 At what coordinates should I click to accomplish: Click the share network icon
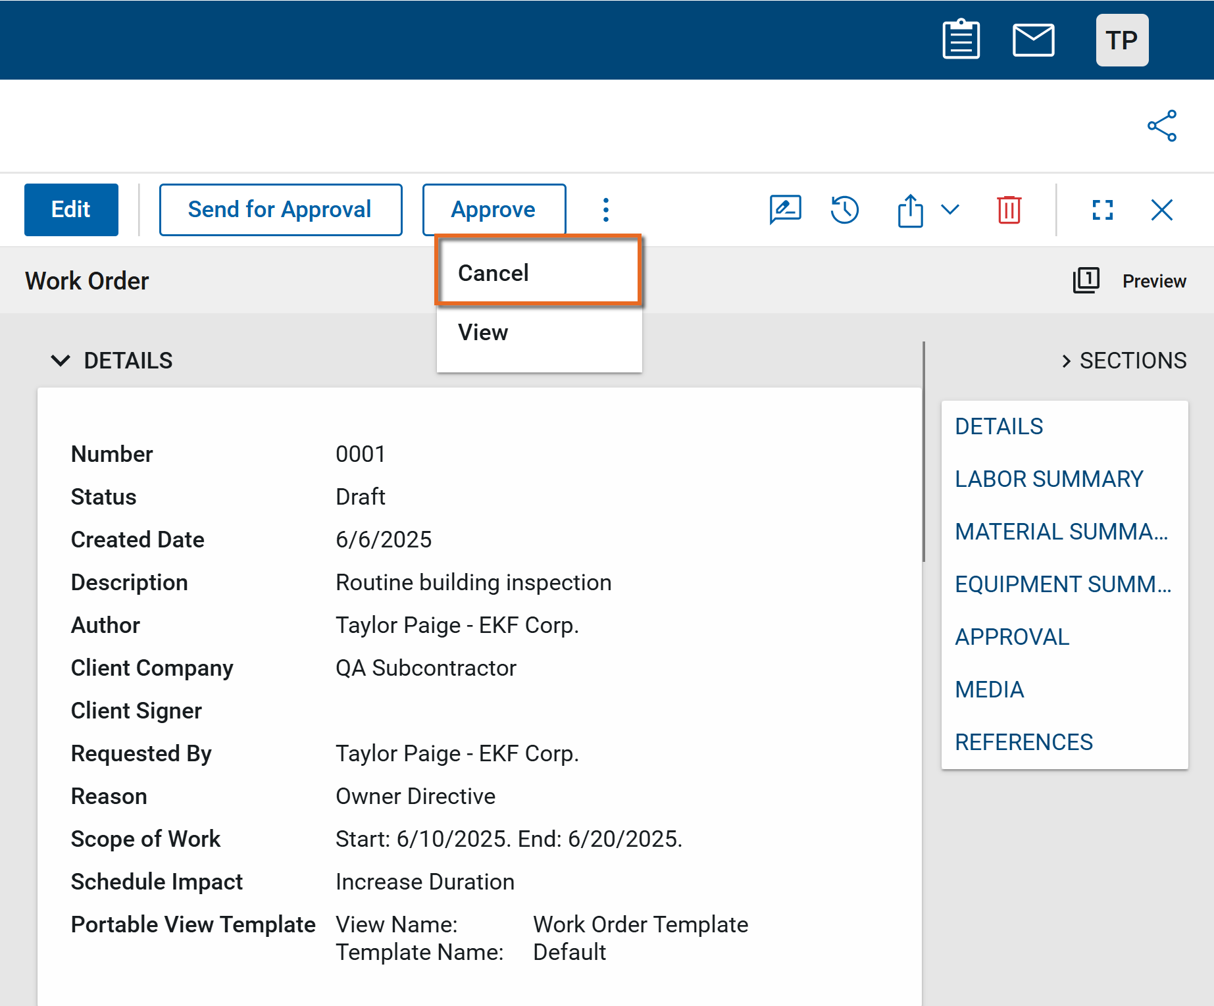(1162, 126)
